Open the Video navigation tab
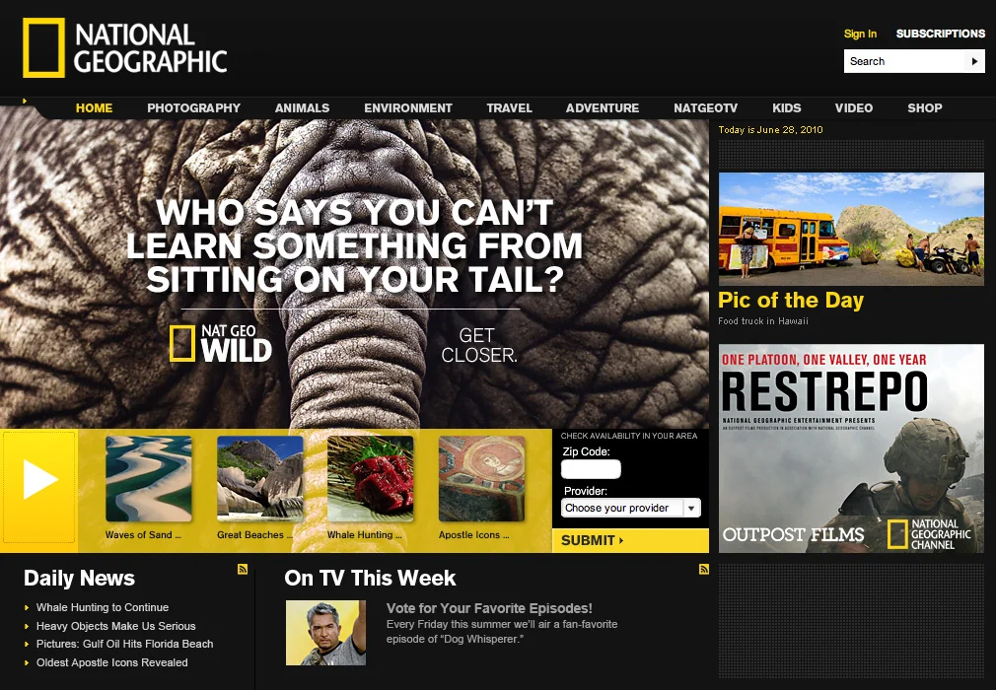Viewport: 996px width, 690px height. (x=854, y=107)
